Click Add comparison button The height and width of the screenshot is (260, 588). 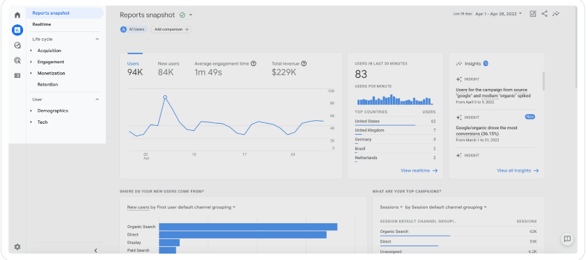[x=171, y=29]
